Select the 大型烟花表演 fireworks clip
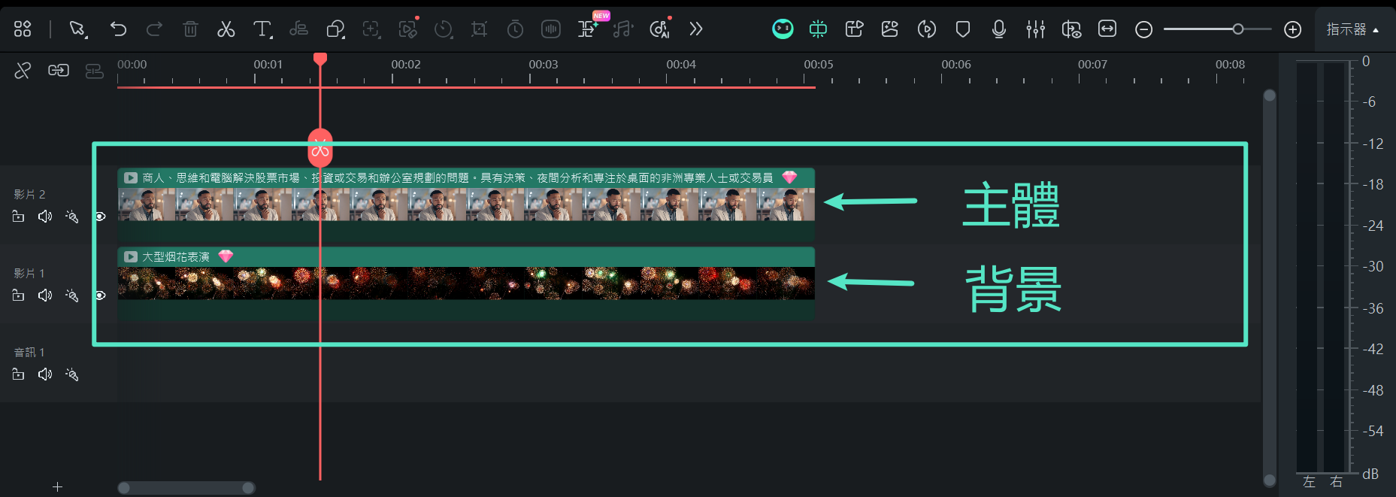 point(466,283)
